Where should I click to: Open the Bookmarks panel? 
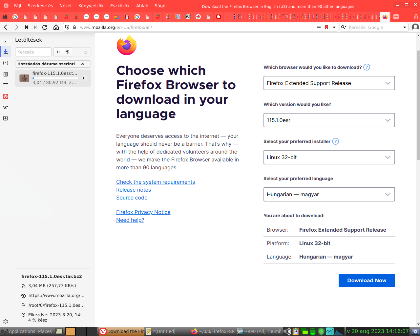pos(6,40)
